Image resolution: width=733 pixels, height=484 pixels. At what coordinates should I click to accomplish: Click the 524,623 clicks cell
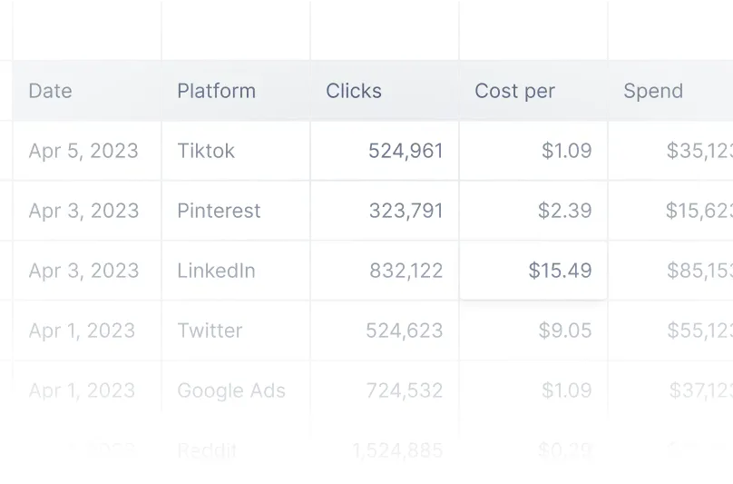pos(405,331)
